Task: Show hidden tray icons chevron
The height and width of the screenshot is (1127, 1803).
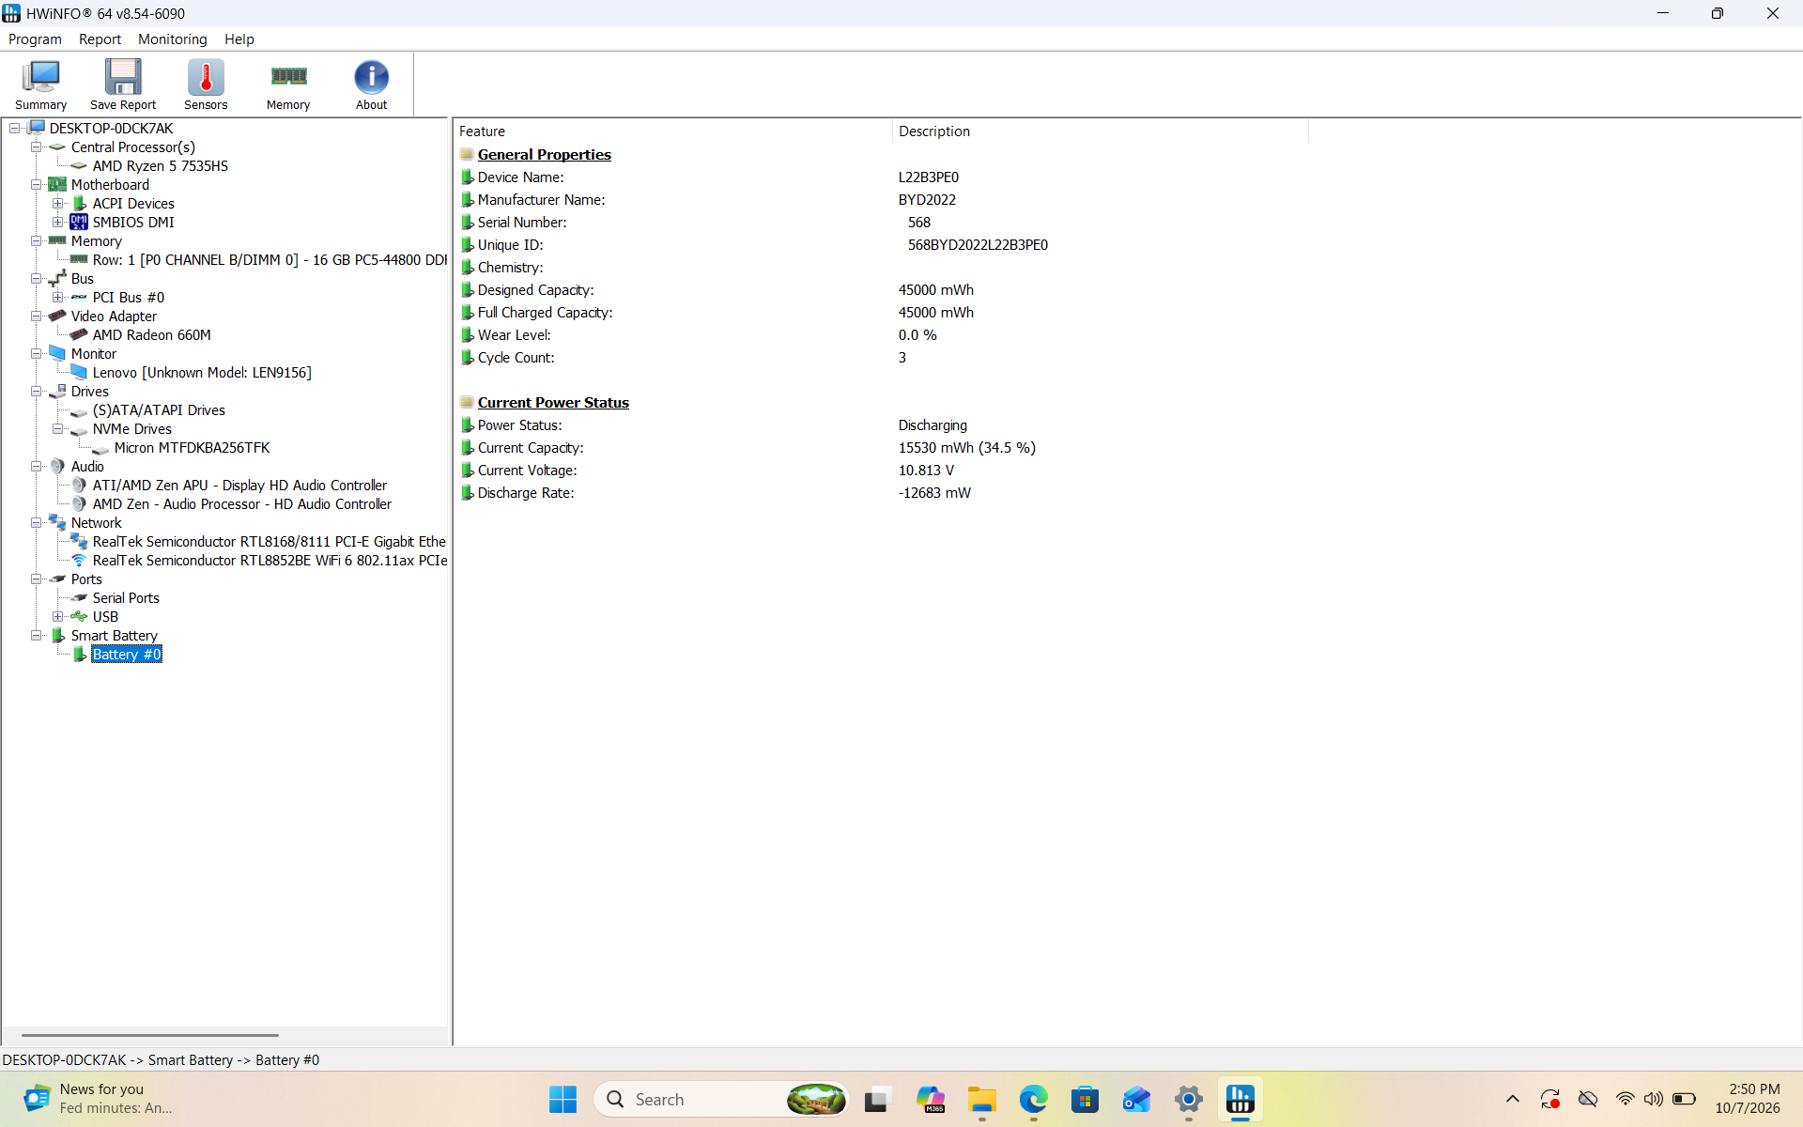Action: point(1512,1099)
